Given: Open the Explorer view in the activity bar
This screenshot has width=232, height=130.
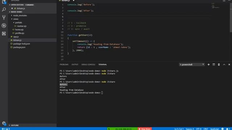Looking at the screenshot, I should pyautogui.click(x=4, y=2).
